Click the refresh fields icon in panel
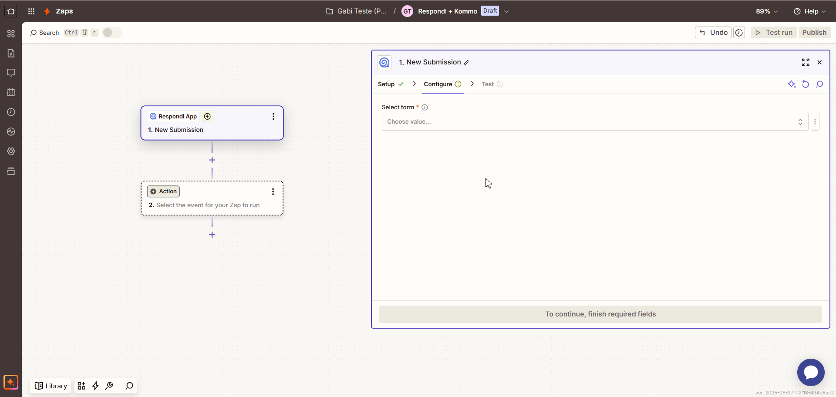The image size is (836, 397). tap(806, 84)
